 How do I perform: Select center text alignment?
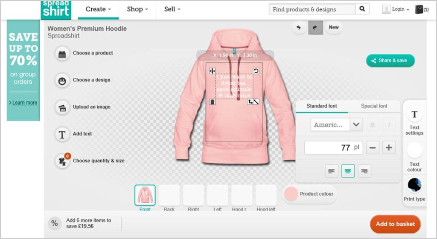coord(348,171)
